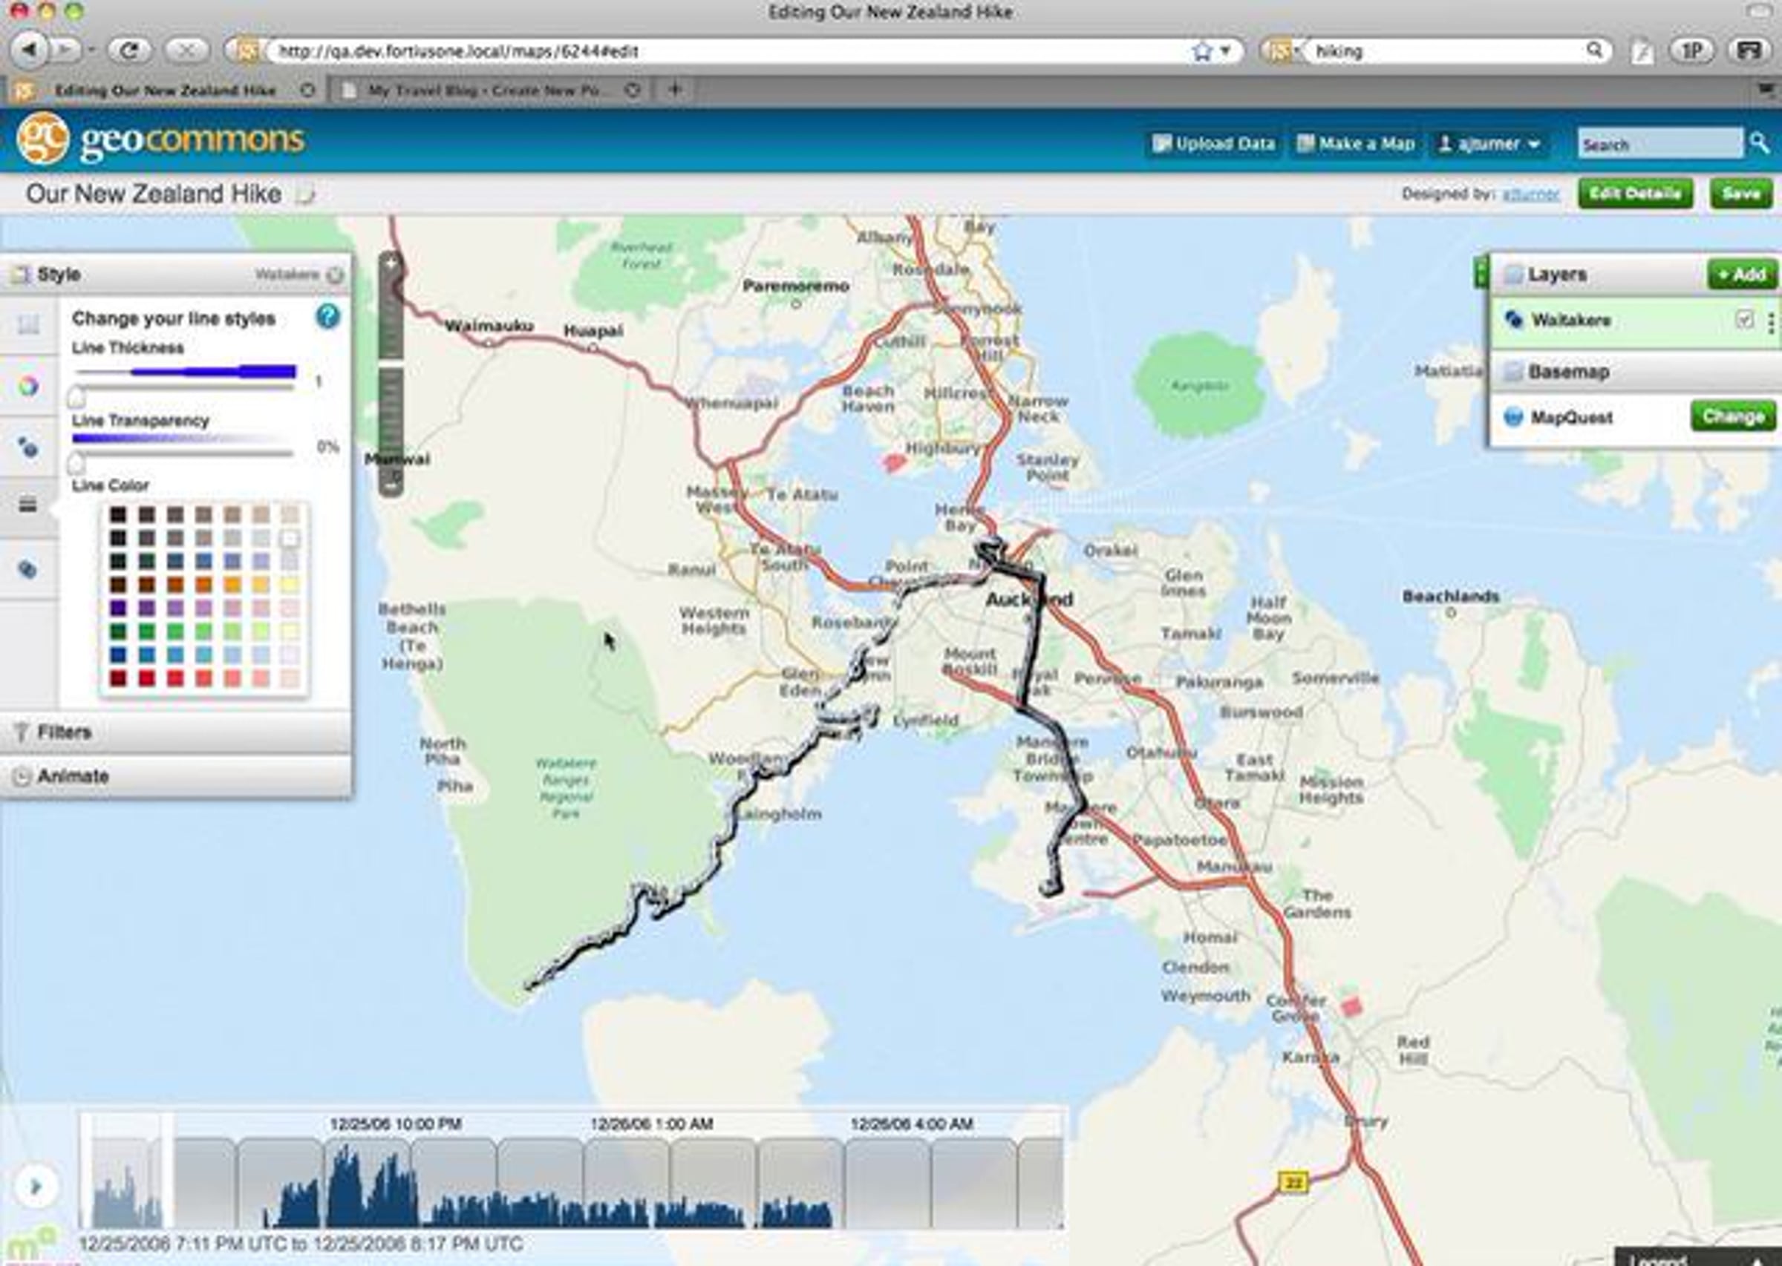The width and height of the screenshot is (1782, 1266).
Task: Click the geocommons search input field
Action: click(1659, 144)
